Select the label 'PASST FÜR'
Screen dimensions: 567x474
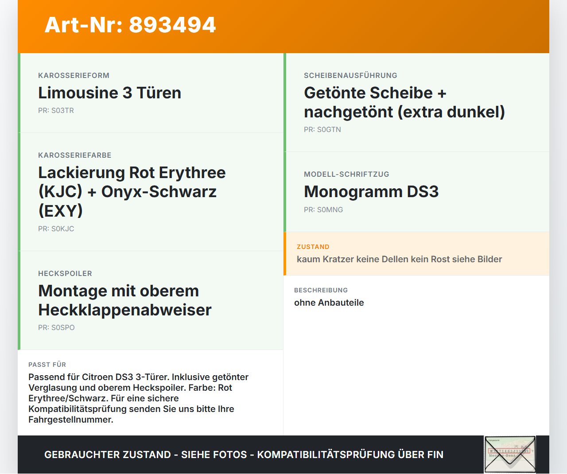pyautogui.click(x=47, y=365)
